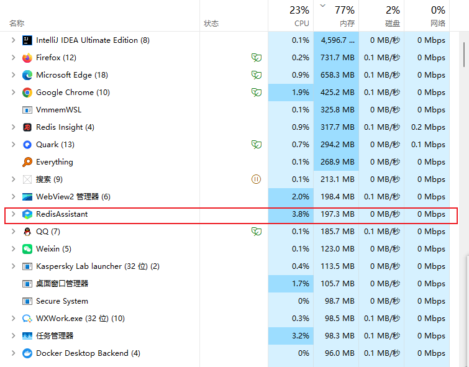Click the Everything magnifier icon
The width and height of the screenshot is (469, 367).
tap(27, 162)
